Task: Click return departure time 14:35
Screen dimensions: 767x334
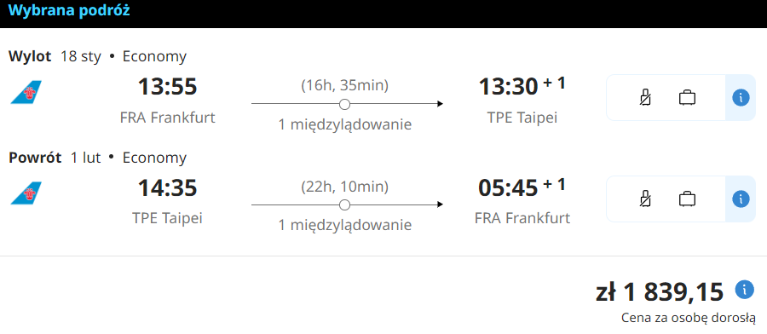Action: [x=167, y=187]
